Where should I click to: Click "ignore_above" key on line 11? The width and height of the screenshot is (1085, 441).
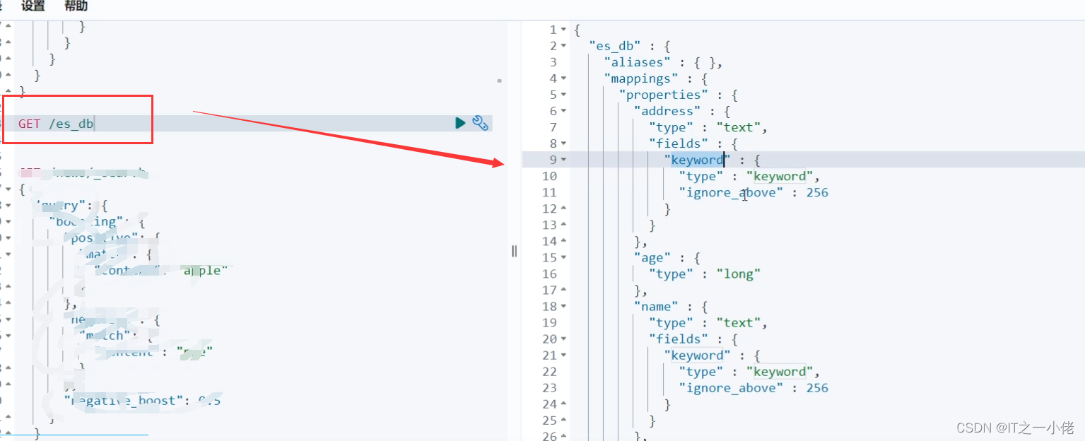731,192
